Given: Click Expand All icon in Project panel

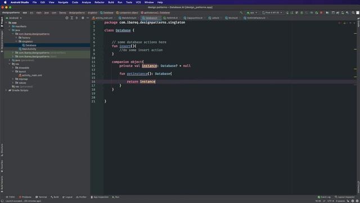Looking at the screenshot, I should click(x=71, y=17).
